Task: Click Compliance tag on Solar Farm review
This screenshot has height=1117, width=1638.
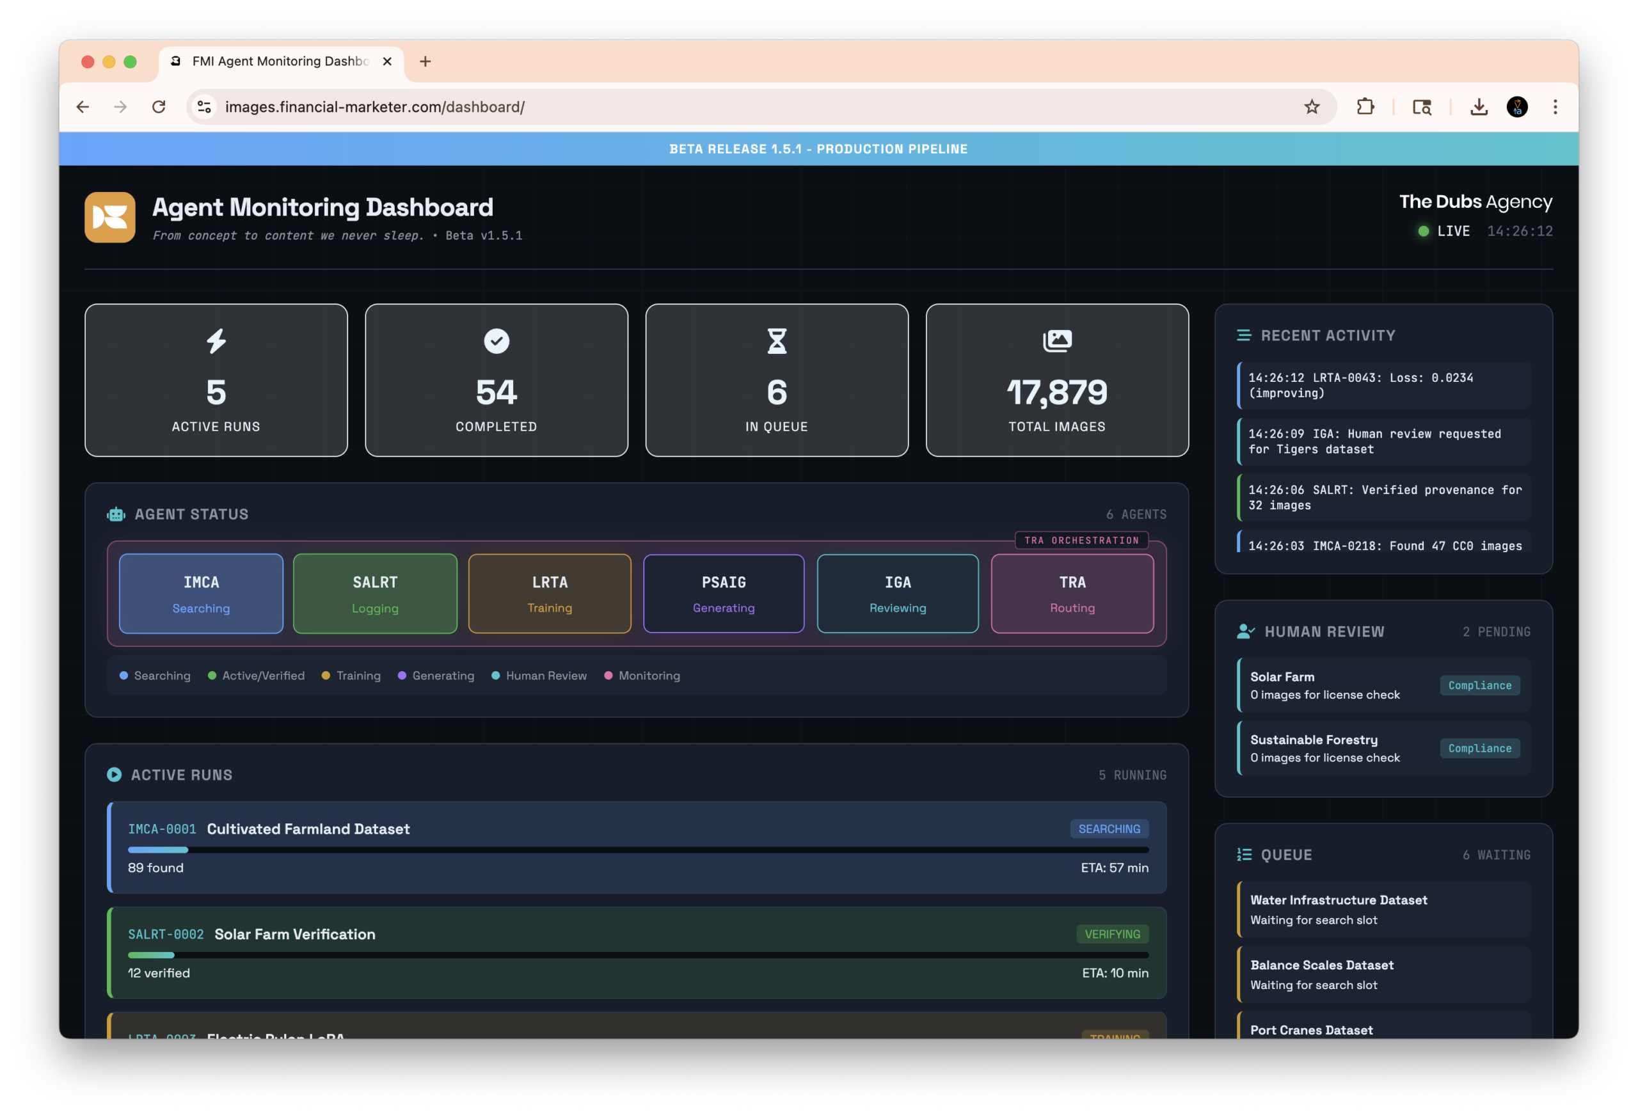Action: [1479, 685]
